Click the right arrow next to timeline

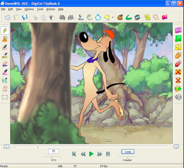coord(176,147)
